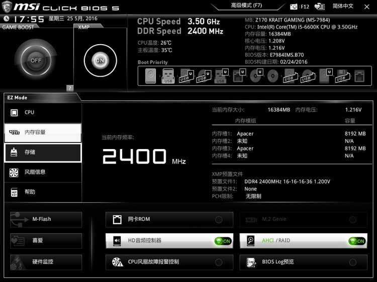
Task: Pick the non-UEFI USB CD boot icon
Action: click(x=308, y=76)
